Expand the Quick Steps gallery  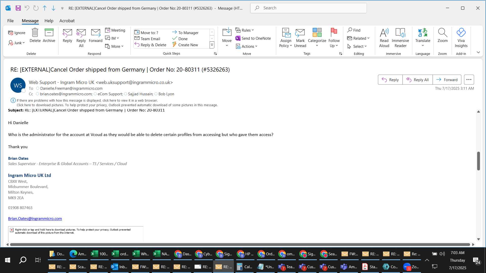tap(212, 45)
